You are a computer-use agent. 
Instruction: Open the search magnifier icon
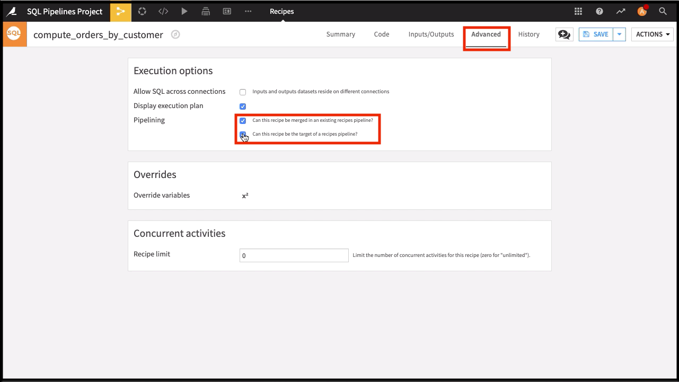point(663,12)
